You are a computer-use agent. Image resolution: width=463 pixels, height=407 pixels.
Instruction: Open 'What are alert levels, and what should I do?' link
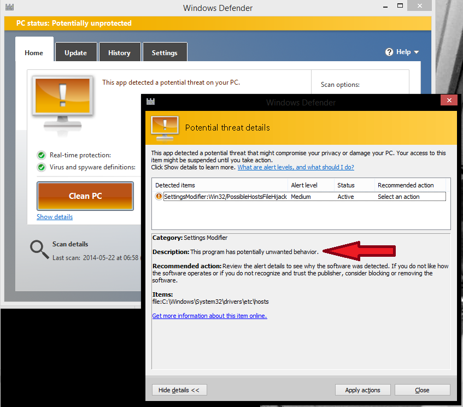pyautogui.click(x=296, y=167)
